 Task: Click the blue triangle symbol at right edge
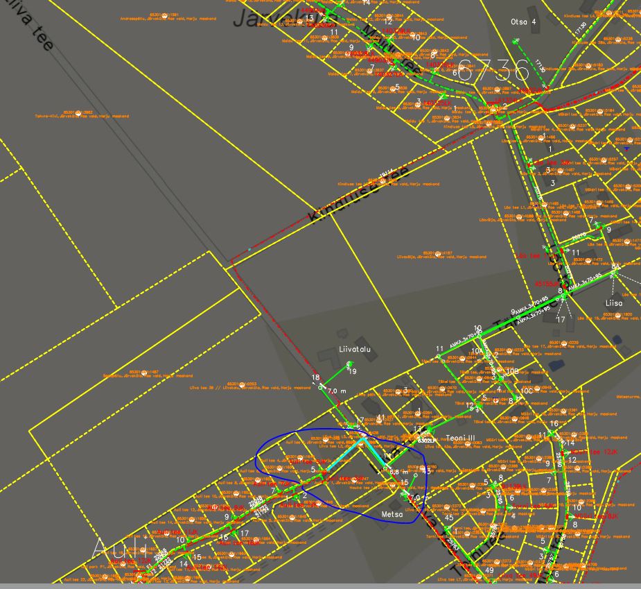626,148
